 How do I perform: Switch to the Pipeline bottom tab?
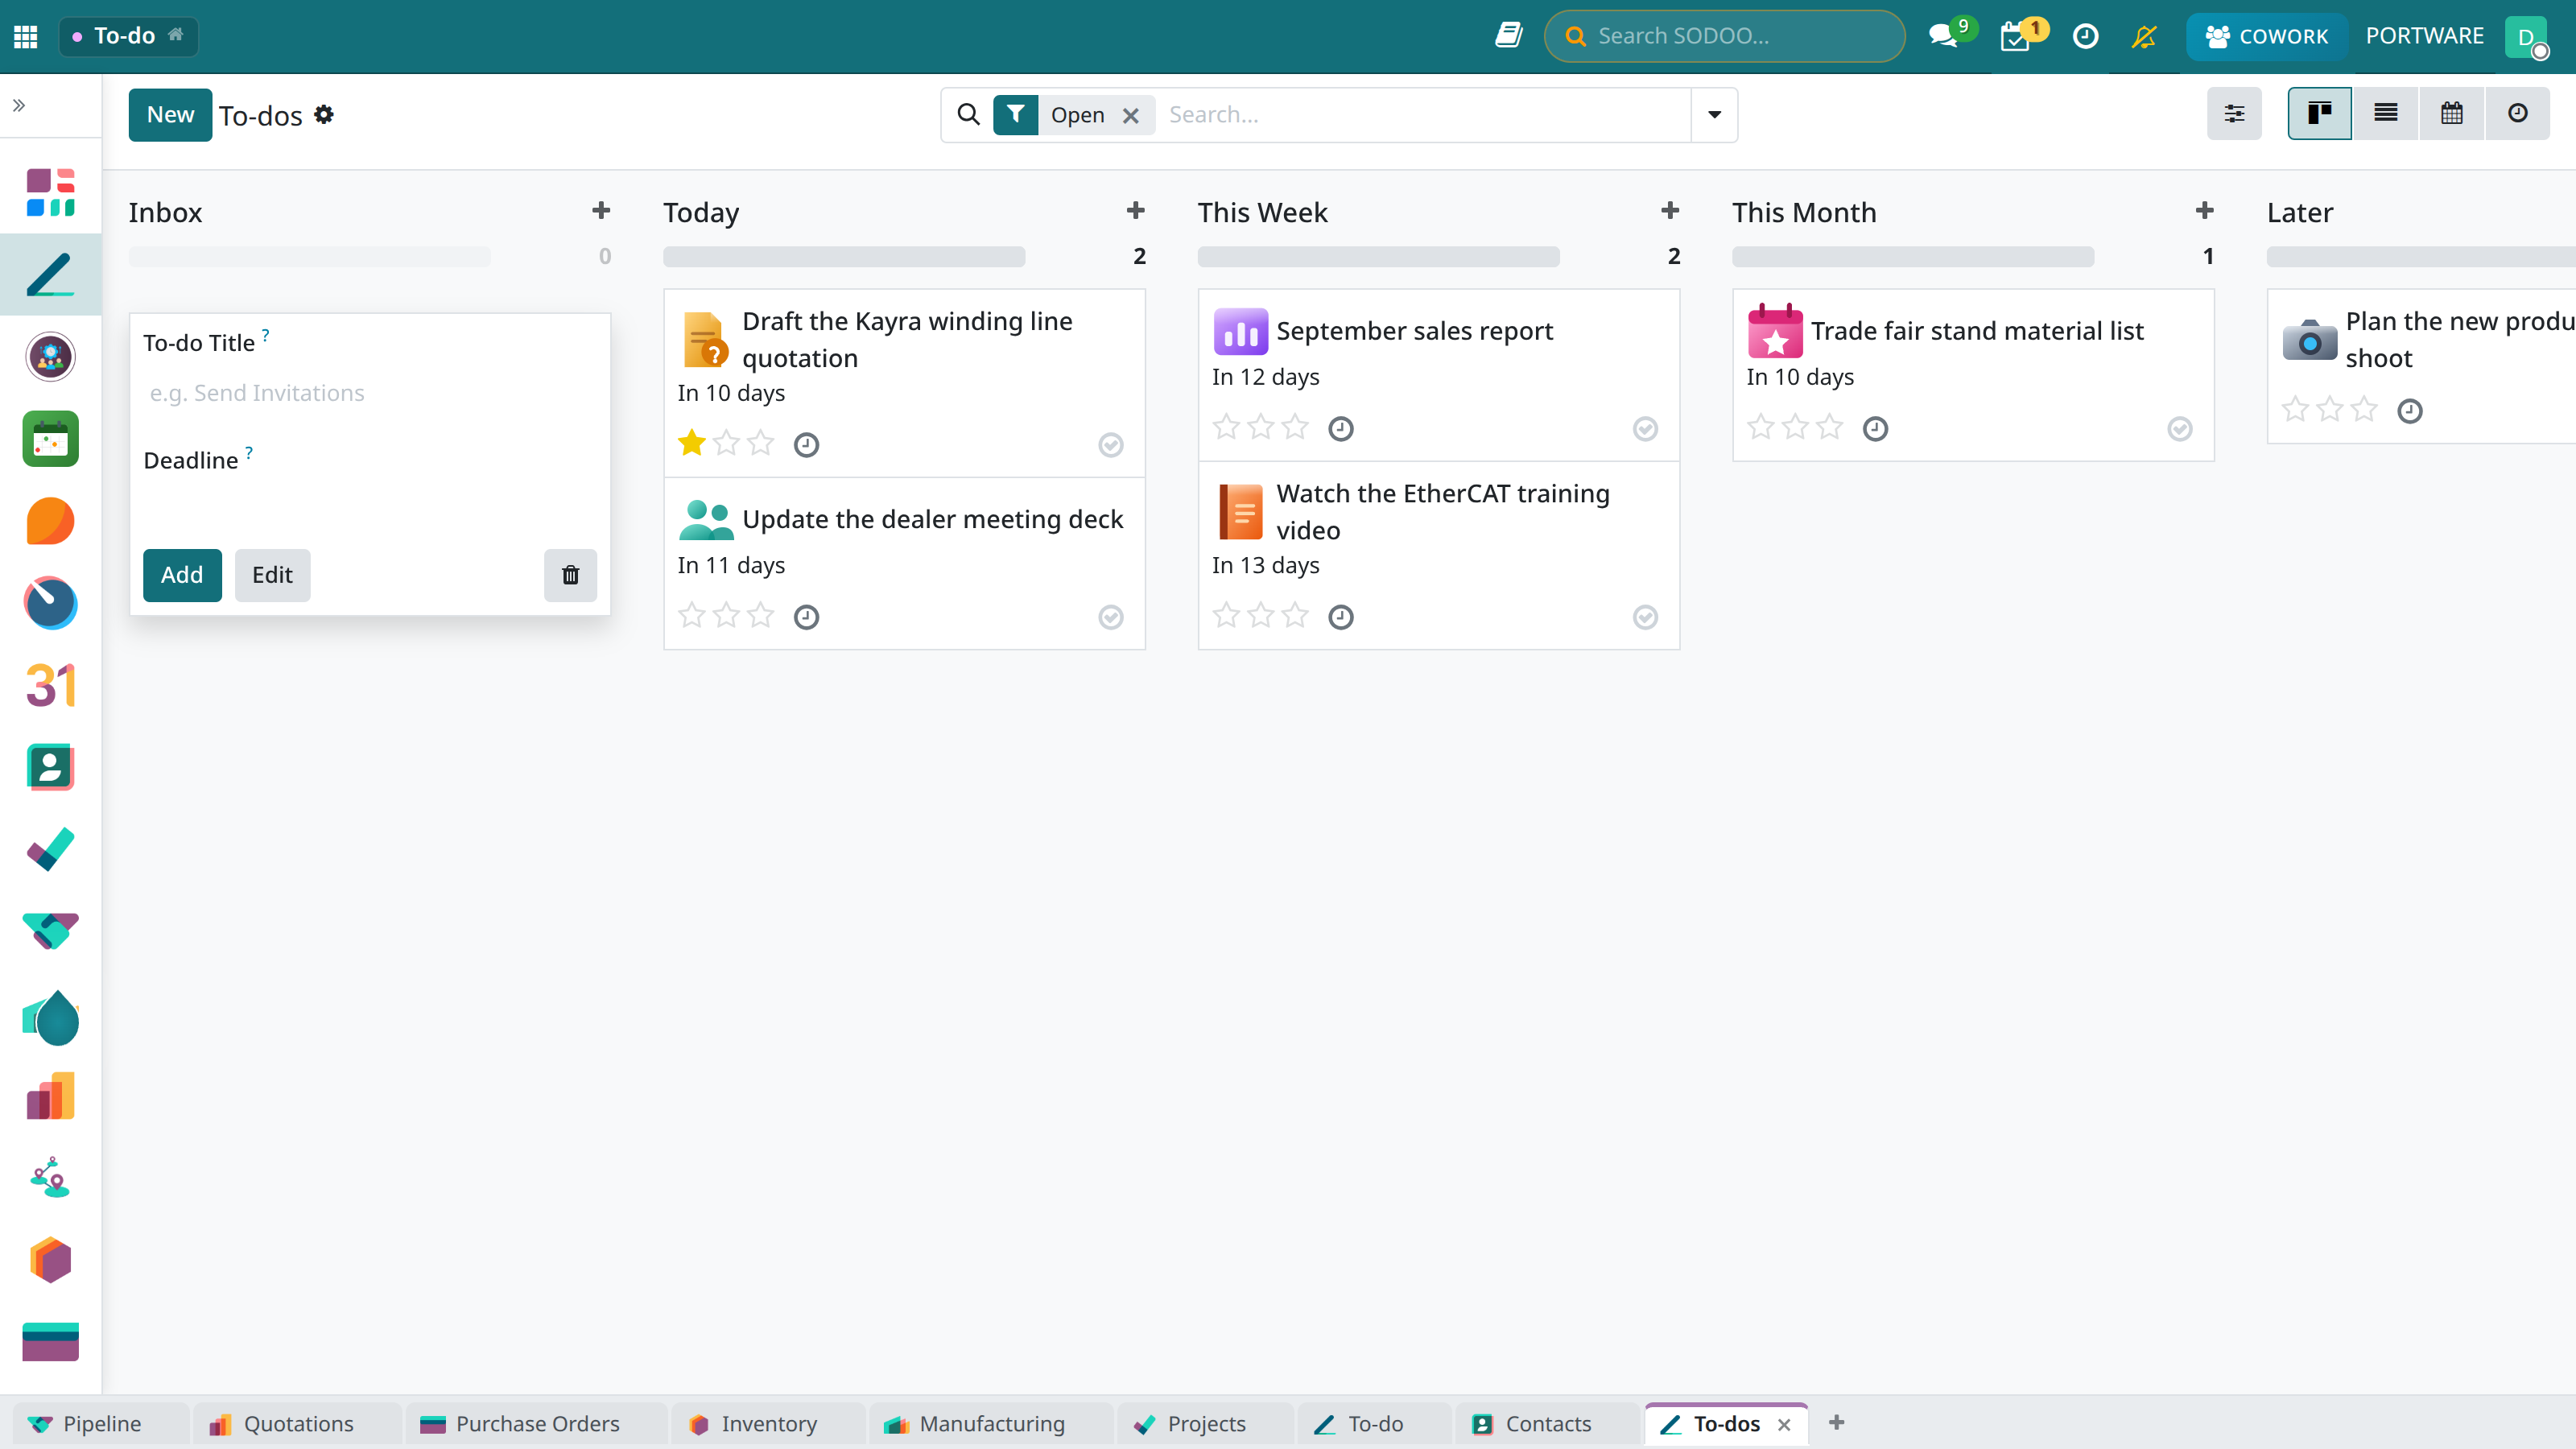101,1424
